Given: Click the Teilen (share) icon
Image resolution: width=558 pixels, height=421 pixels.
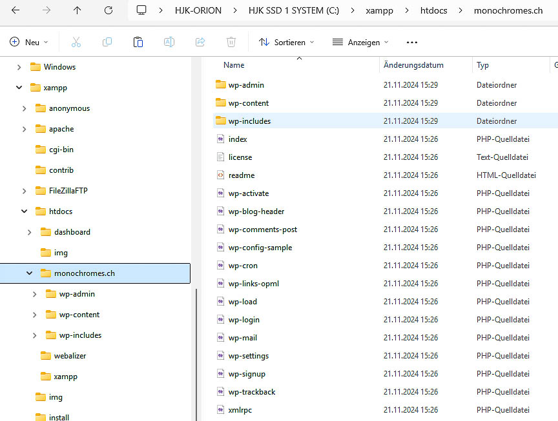Looking at the screenshot, I should point(200,42).
